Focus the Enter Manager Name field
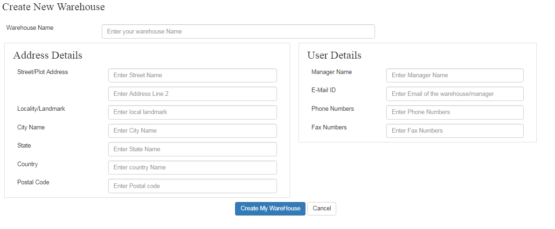The width and height of the screenshot is (555, 229). click(454, 75)
